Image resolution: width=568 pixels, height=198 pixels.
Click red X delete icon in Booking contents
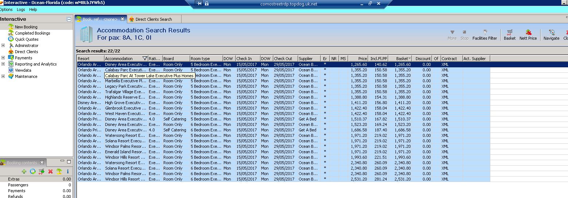click(x=50, y=171)
